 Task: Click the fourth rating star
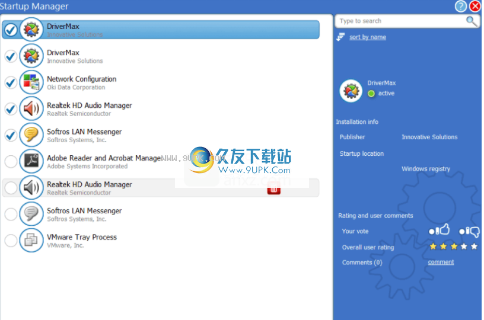point(464,247)
